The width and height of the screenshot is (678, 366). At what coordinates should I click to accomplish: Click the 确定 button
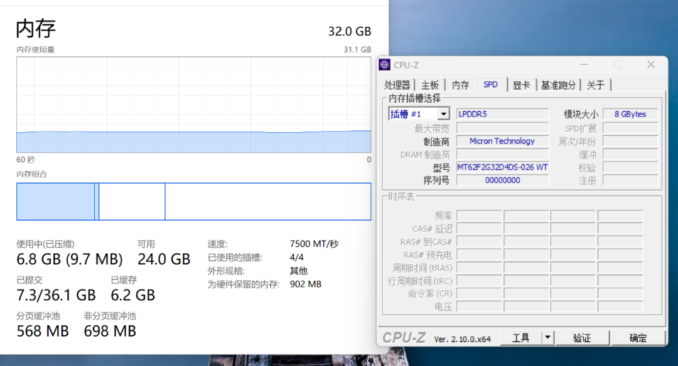[x=638, y=338]
